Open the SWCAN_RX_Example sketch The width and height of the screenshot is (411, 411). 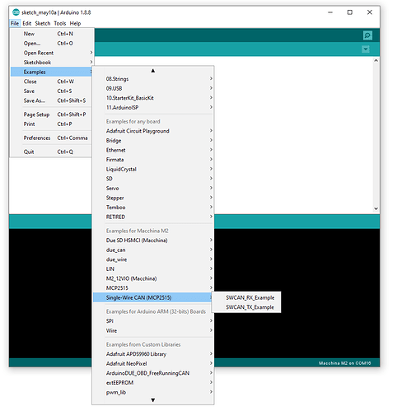coord(247,297)
